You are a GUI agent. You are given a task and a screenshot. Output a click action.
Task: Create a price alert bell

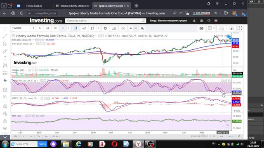[142, 28]
